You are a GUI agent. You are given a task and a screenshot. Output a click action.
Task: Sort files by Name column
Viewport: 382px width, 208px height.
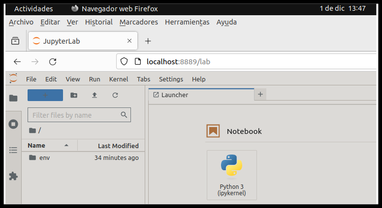50,145
